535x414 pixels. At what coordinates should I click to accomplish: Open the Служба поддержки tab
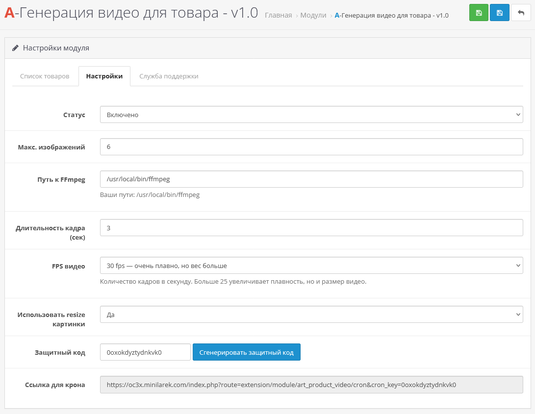click(169, 76)
